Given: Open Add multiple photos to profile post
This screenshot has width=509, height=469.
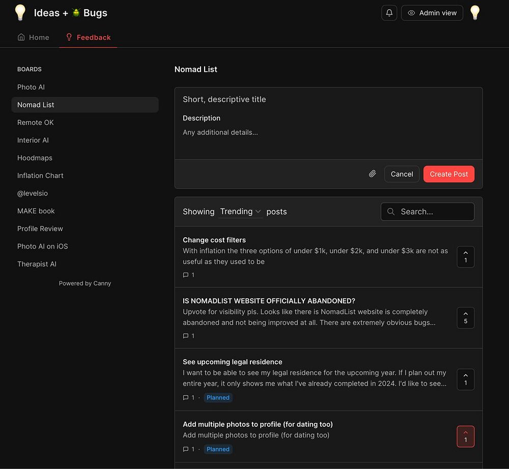Looking at the screenshot, I should click(258, 424).
